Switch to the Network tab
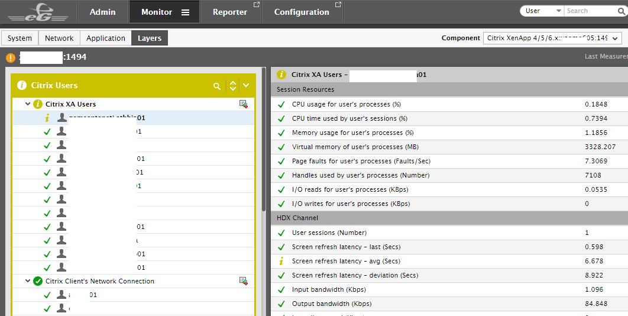Screen dimensions: 628x316 [x=59, y=38]
